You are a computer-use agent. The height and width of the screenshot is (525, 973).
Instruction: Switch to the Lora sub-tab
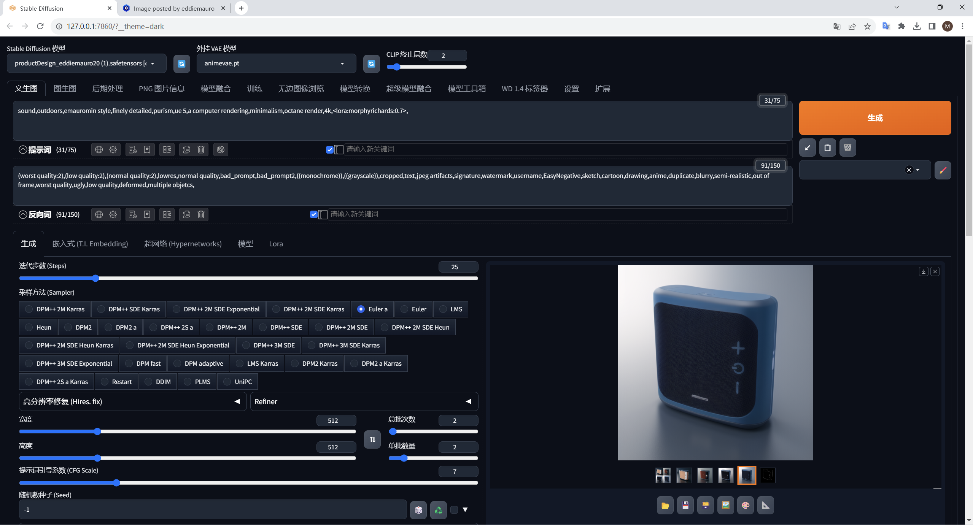[x=276, y=244]
